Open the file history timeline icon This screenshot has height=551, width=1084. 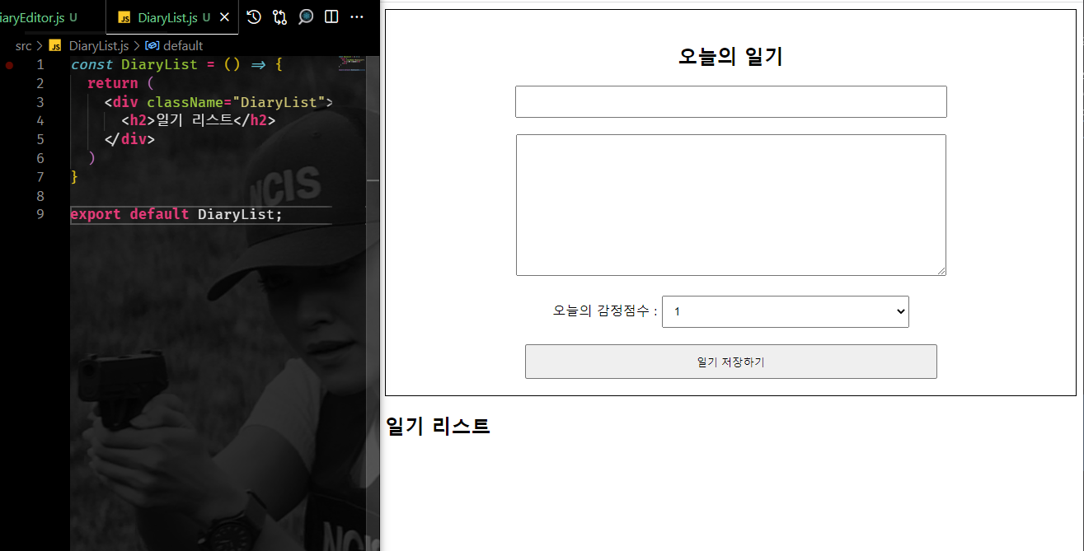(254, 16)
